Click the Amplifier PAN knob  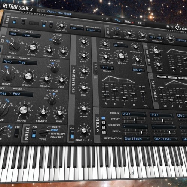pyautogui.click(x=159, y=64)
